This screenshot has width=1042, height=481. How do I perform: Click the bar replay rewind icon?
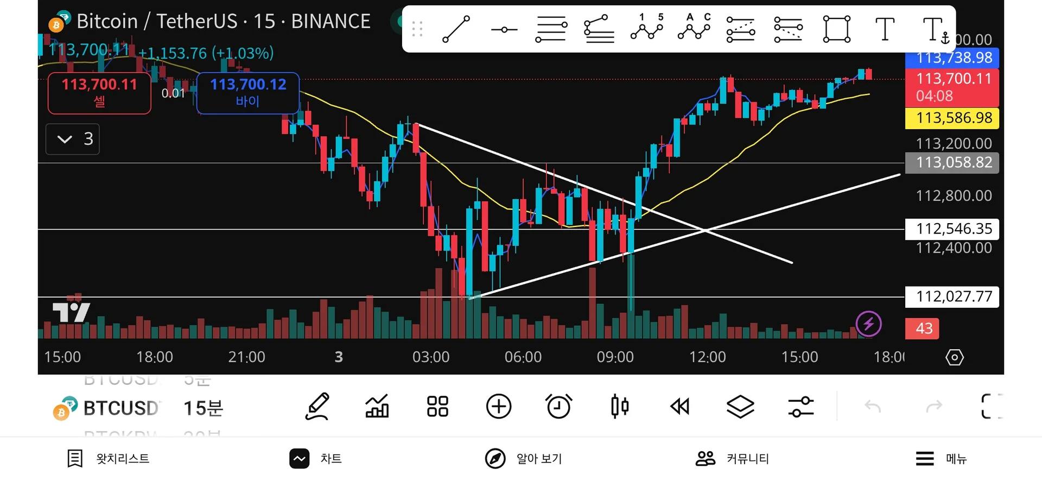click(x=679, y=407)
